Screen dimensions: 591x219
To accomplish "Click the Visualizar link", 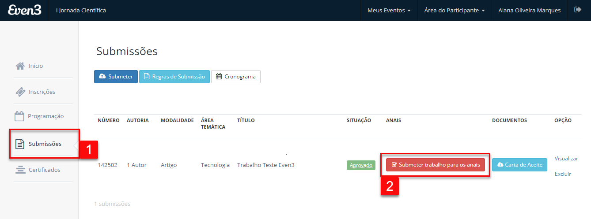I will point(566,159).
